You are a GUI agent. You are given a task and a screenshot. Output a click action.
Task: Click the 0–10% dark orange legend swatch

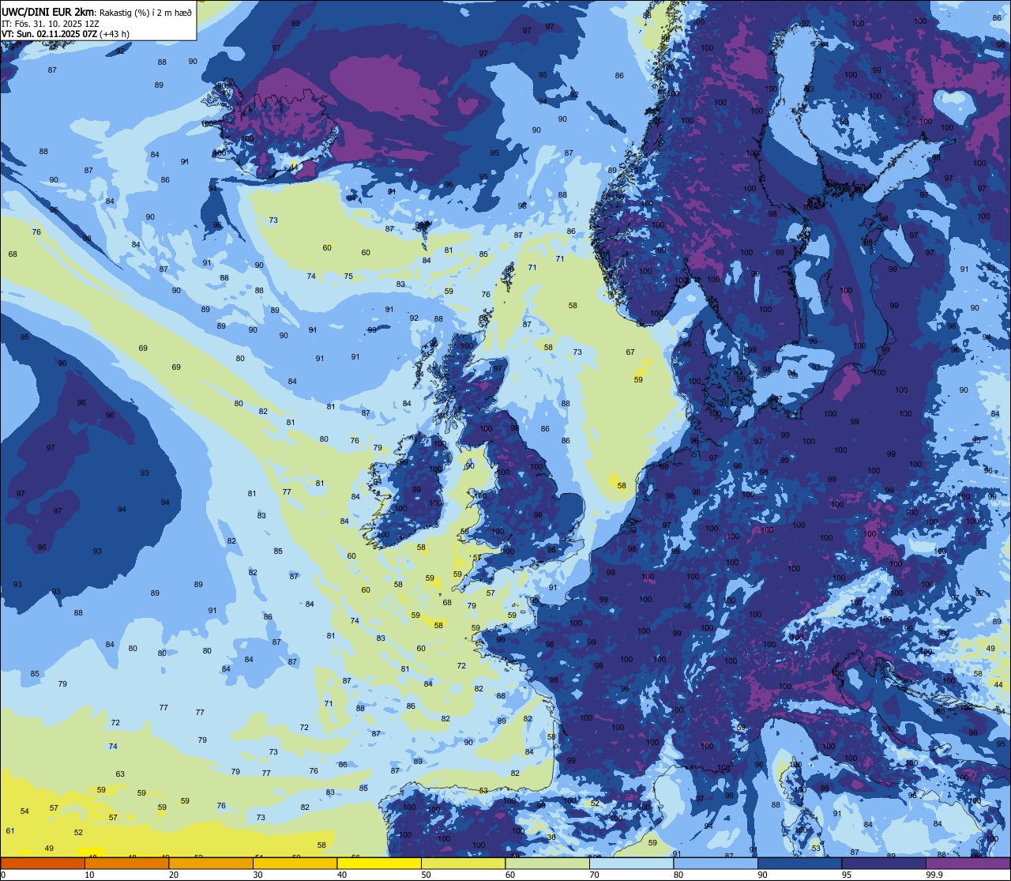point(43,863)
